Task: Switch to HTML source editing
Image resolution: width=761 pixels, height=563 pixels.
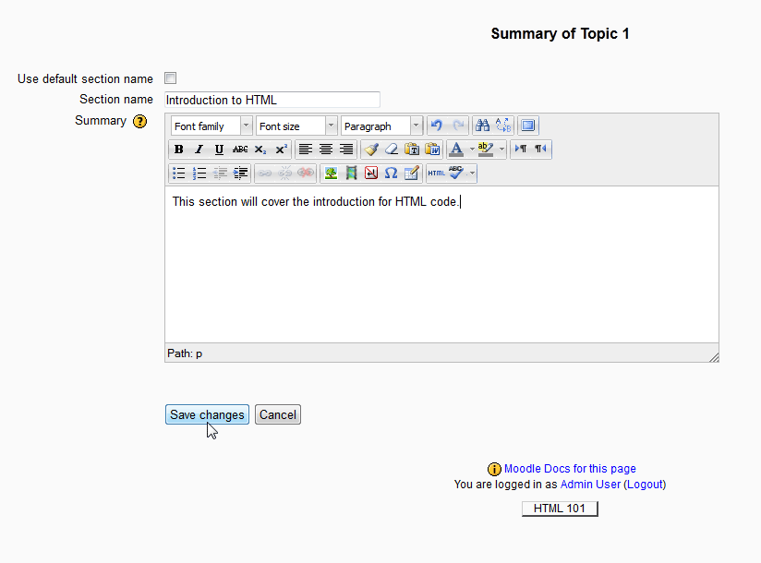Action: tap(436, 173)
